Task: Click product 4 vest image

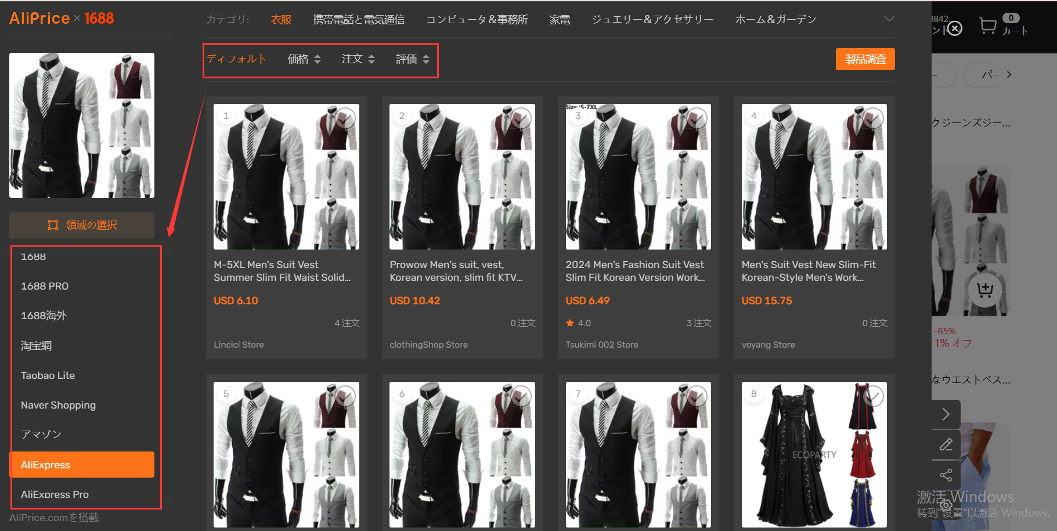Action: pyautogui.click(x=814, y=176)
